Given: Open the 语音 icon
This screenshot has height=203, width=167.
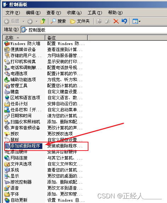Looking at the screenshot, I should [7, 188].
